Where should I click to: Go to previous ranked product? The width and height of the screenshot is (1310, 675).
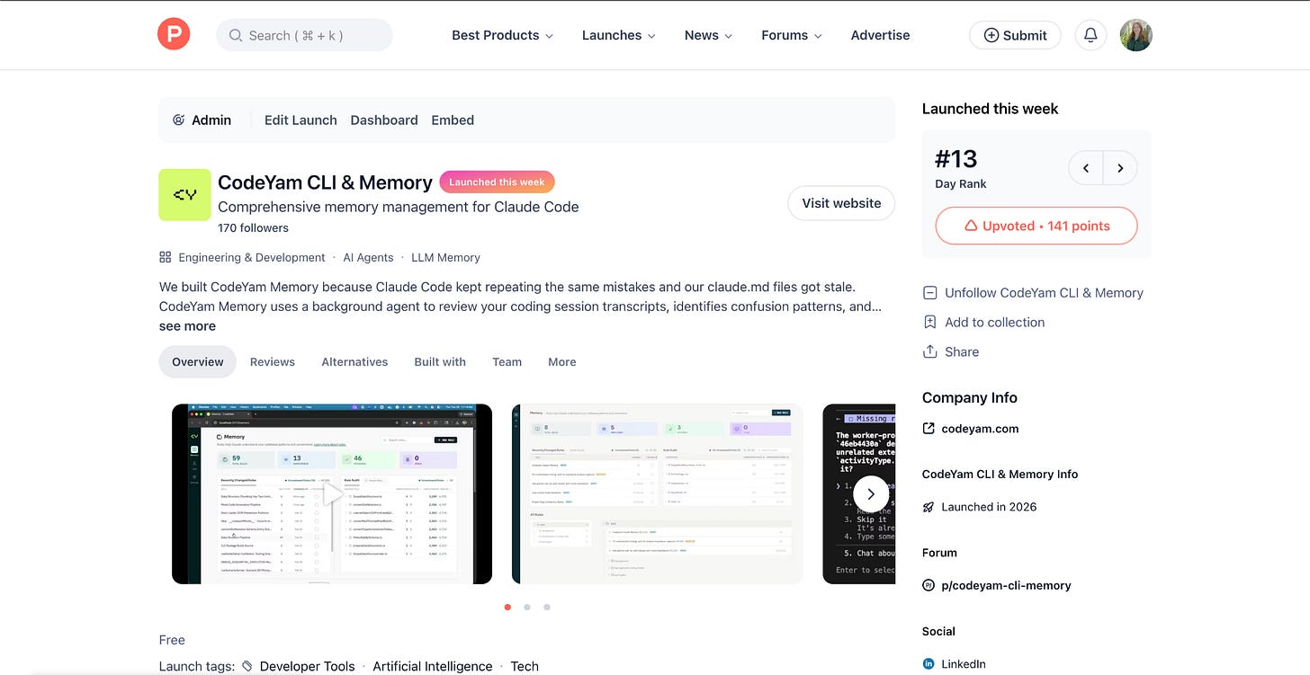click(1086, 168)
